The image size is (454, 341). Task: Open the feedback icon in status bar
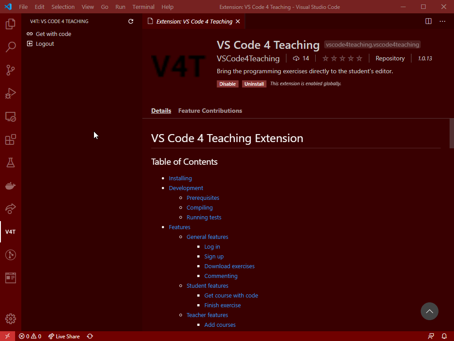431,336
